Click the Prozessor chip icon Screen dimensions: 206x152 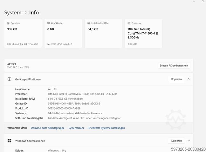click(x=129, y=23)
